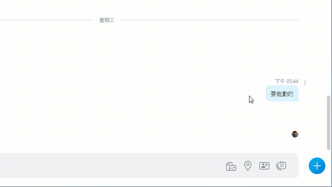
Task: Schedule a call with the calendar-phone icon
Action: (x=281, y=166)
